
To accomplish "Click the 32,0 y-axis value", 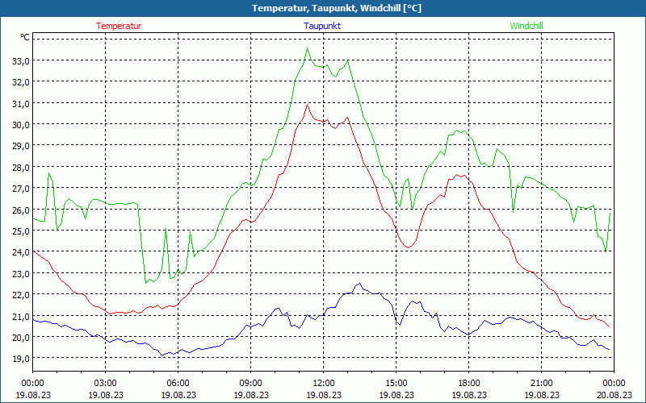I will [x=21, y=82].
